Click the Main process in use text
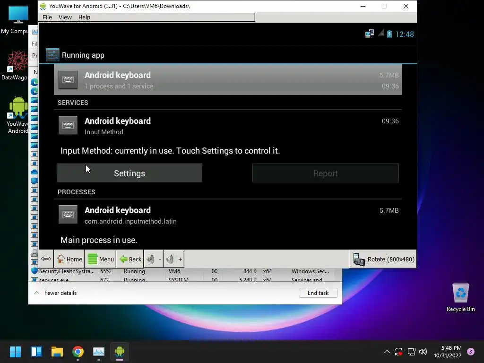Viewport: 484px width, 363px height. [99, 240]
